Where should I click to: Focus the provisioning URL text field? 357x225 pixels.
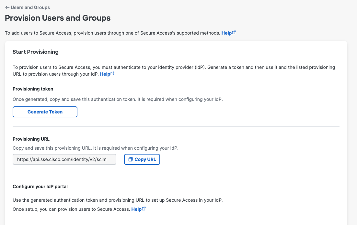tap(64, 159)
